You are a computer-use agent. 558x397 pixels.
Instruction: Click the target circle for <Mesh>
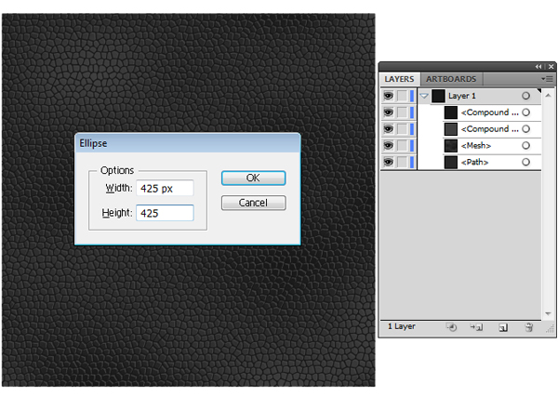pyautogui.click(x=526, y=145)
